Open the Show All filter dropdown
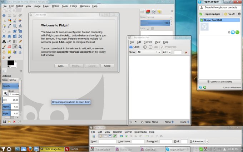243x152 pixels. point(149,52)
